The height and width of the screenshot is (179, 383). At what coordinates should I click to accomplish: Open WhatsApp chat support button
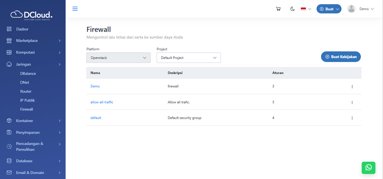click(x=368, y=168)
